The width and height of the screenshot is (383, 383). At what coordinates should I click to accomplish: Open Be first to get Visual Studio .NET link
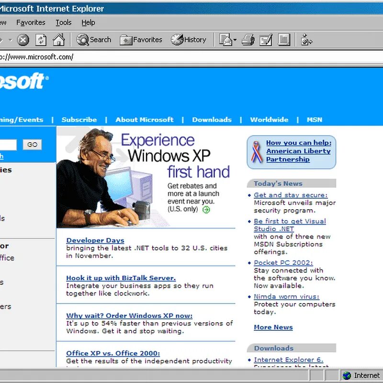(290, 225)
